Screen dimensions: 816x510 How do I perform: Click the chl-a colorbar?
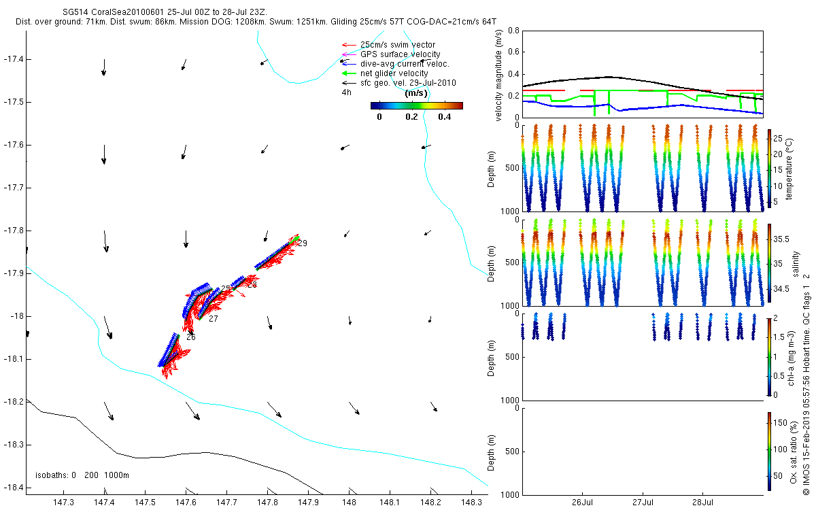(x=769, y=356)
